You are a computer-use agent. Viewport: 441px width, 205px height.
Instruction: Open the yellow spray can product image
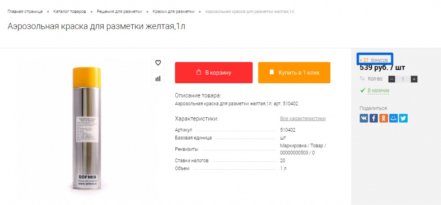click(x=87, y=128)
